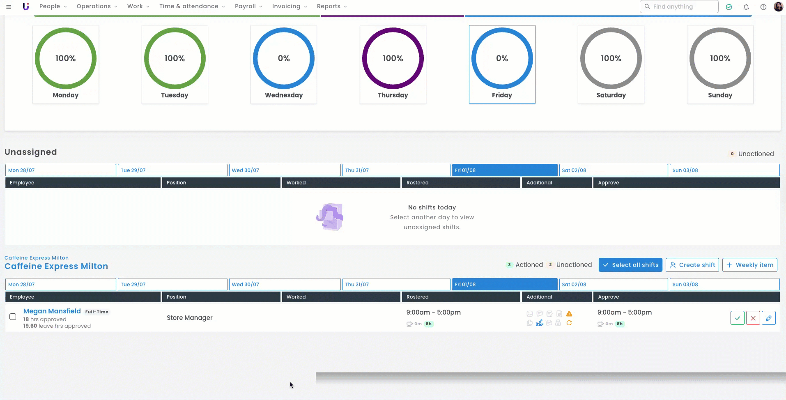Expand the People dropdown menu
The image size is (786, 400).
tap(53, 7)
